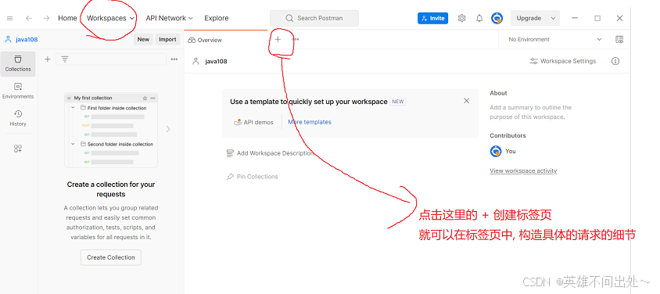660x294 pixels.
Task: Open the environment quick look icon
Action: pos(619,39)
